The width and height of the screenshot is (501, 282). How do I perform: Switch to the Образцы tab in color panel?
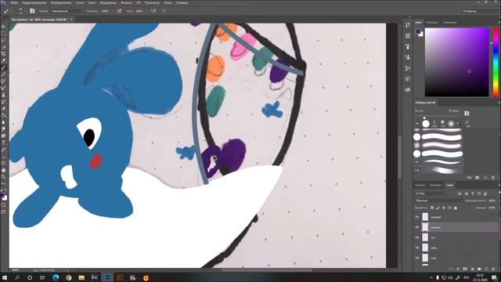[432, 23]
